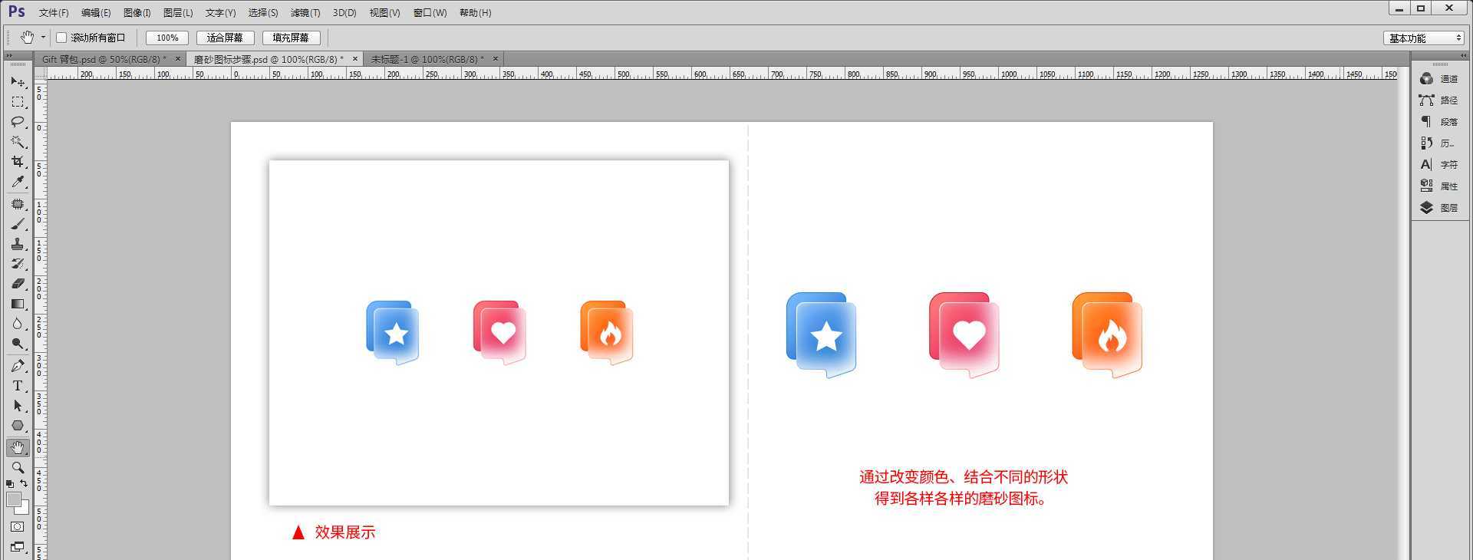
Task: Open the History (历...) panel
Action: [1438, 143]
